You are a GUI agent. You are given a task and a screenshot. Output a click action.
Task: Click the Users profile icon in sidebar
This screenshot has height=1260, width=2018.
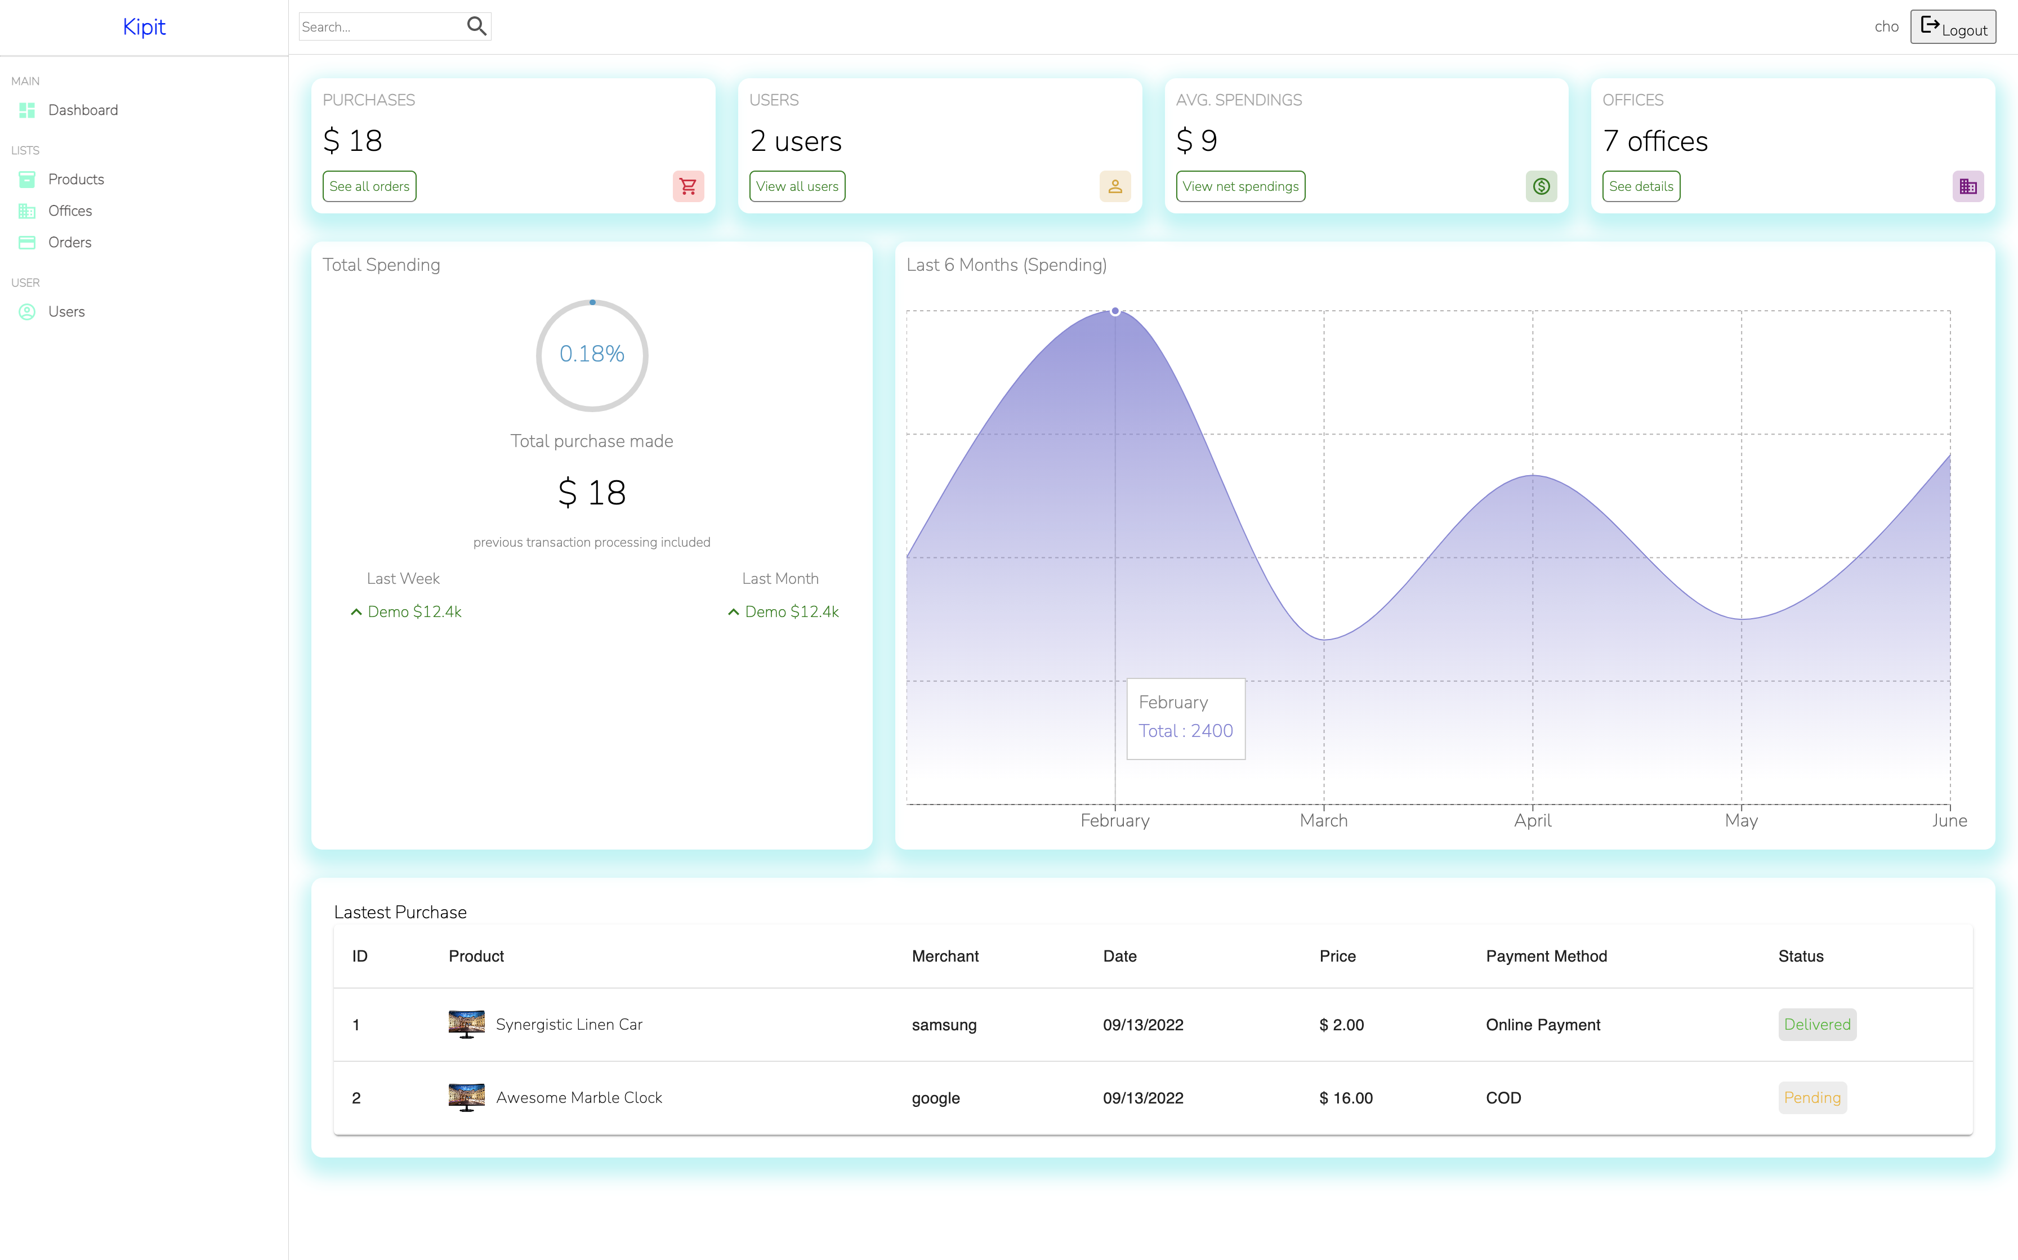pos(26,312)
